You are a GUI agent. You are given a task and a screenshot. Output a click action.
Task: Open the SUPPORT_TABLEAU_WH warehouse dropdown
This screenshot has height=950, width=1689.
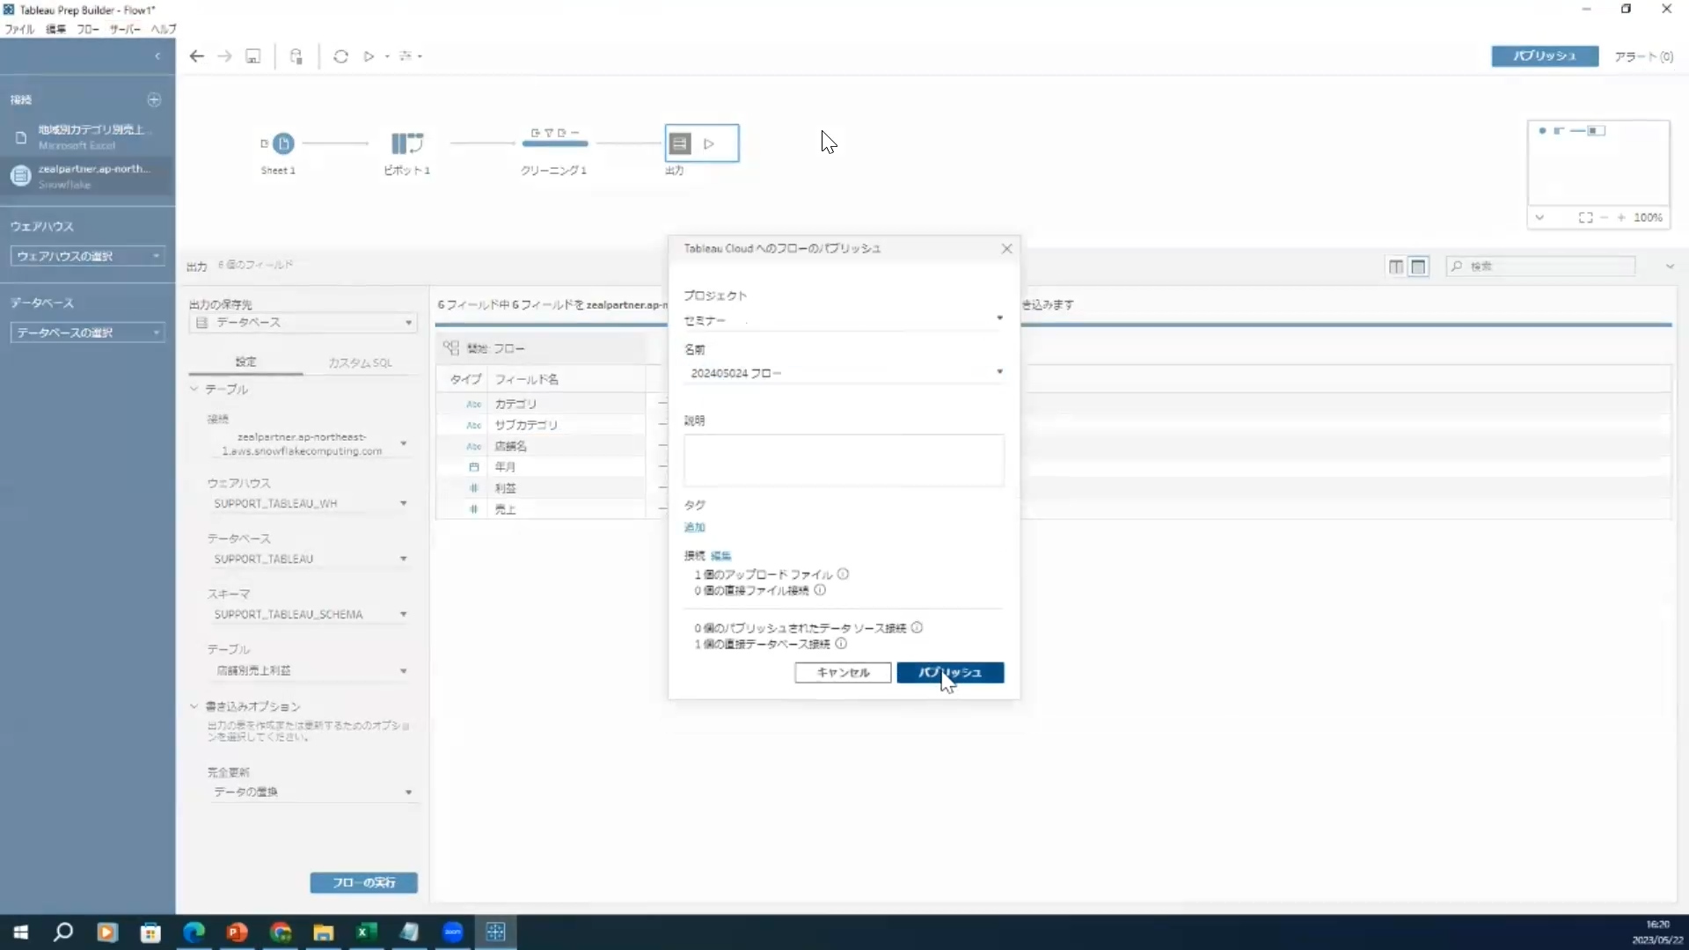coord(310,503)
